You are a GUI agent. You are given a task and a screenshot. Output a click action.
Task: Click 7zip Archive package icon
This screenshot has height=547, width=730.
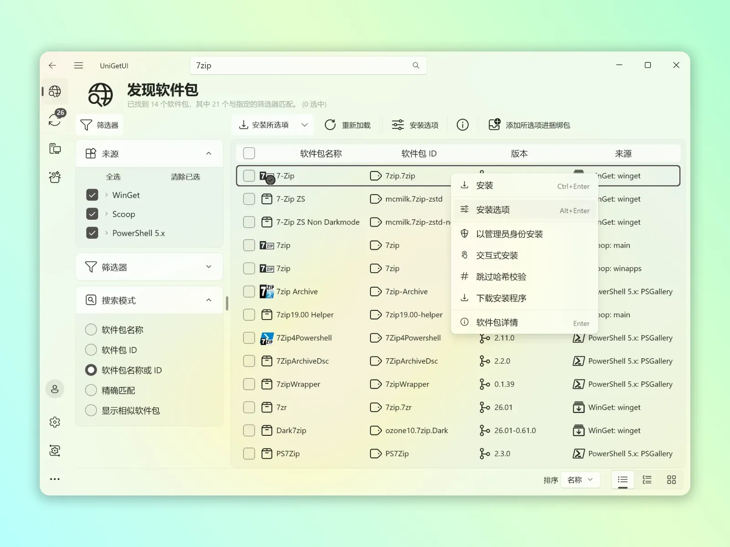[x=266, y=291]
